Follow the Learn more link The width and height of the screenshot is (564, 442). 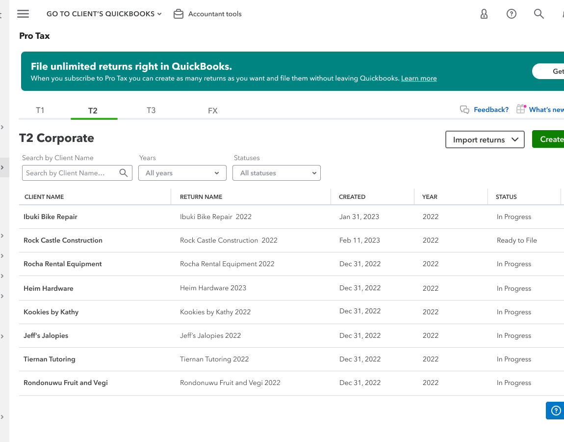[419, 78]
